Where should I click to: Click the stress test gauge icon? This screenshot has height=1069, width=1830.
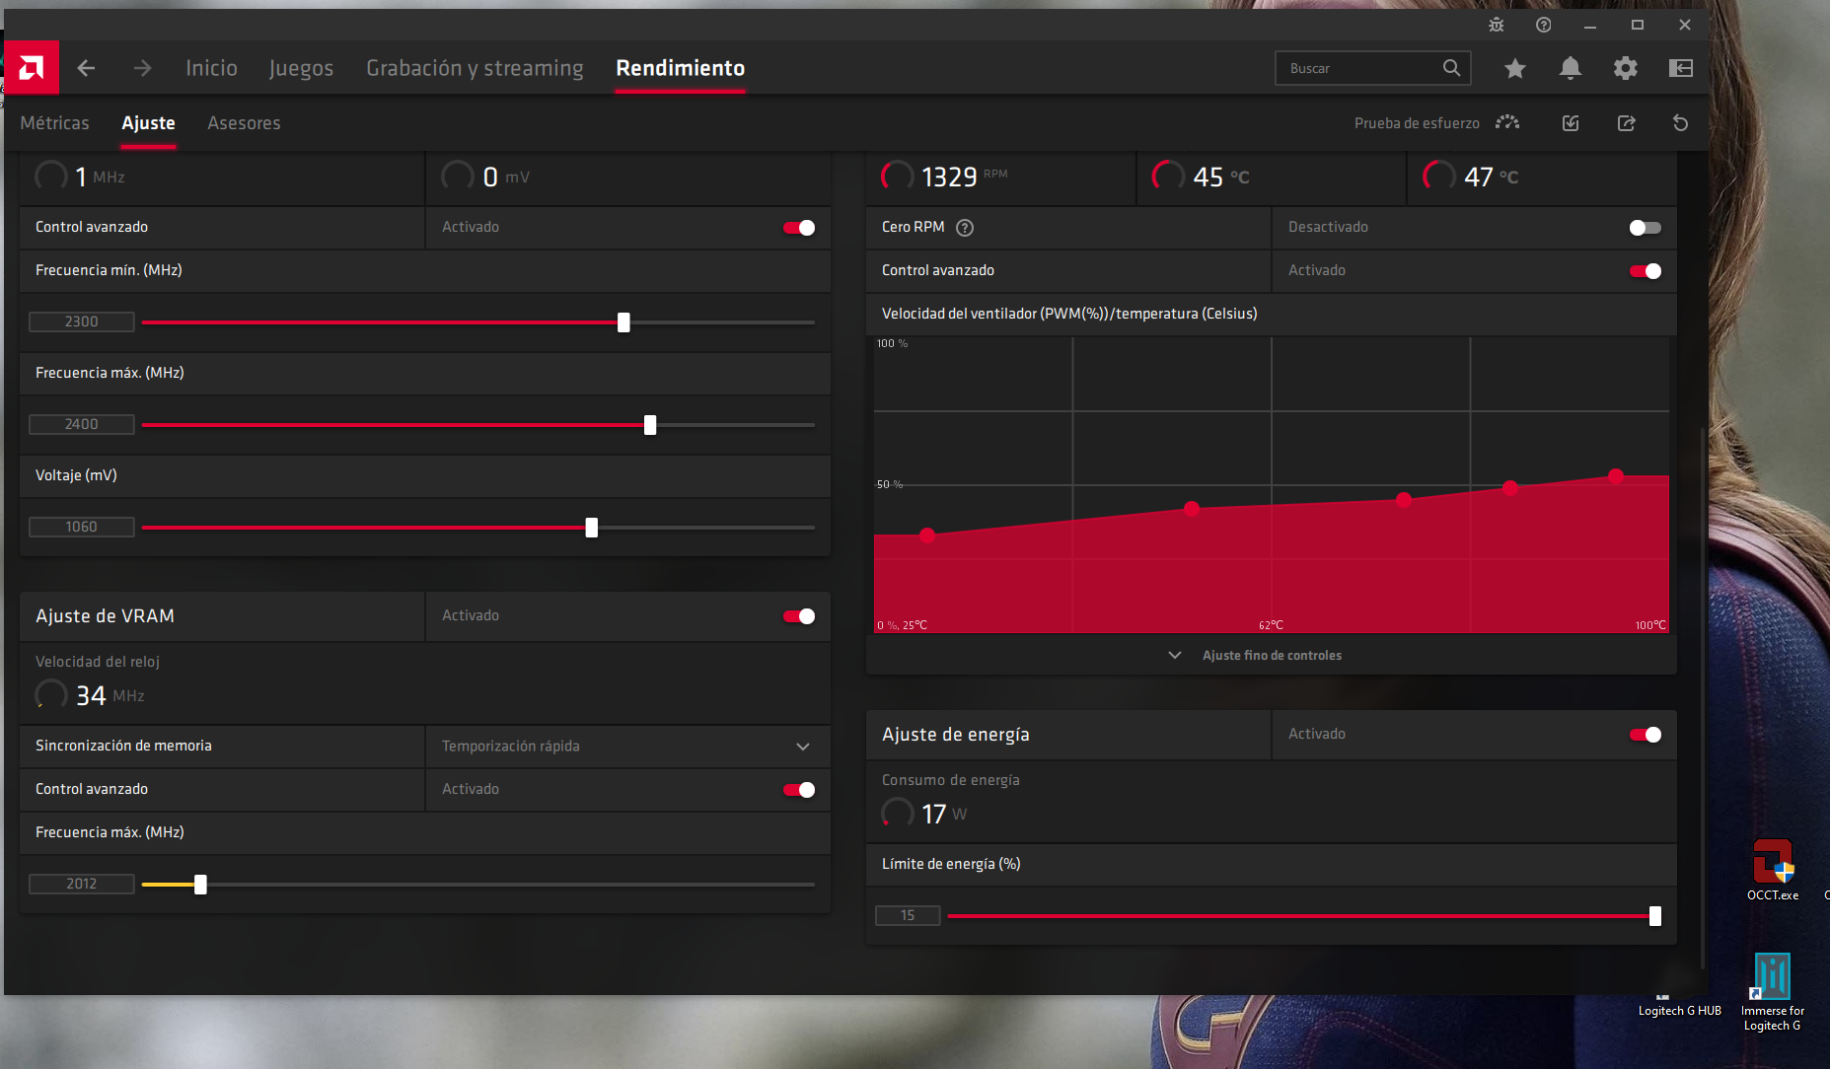pos(1507,122)
